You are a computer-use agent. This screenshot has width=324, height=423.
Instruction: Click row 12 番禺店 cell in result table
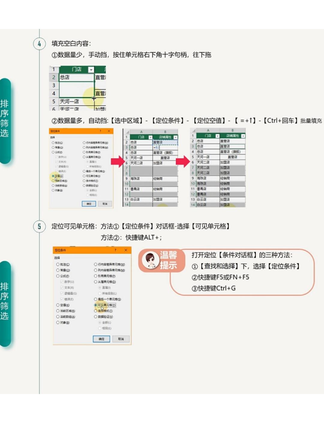pyautogui.click(x=208, y=194)
